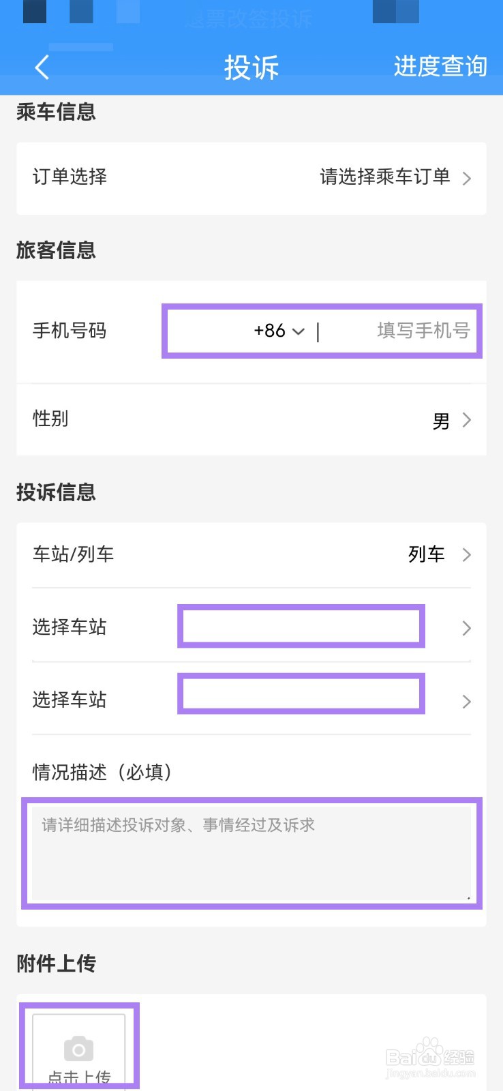Click second 选择车站 chevron arrow

point(467,701)
